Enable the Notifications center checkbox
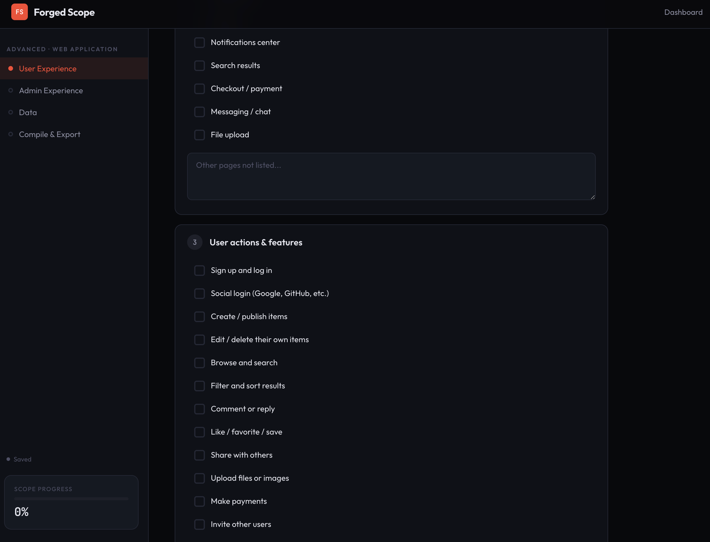Viewport: 710px width, 542px height. 200,42
